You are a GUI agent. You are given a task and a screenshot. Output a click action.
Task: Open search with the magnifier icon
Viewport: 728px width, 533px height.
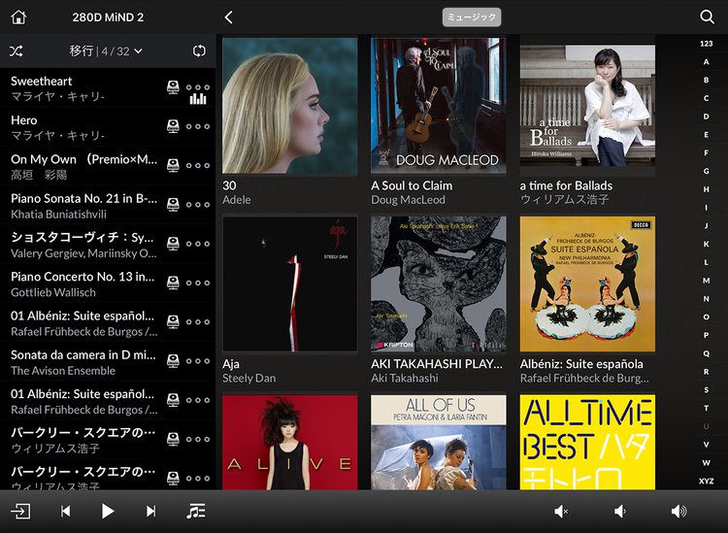tap(707, 17)
